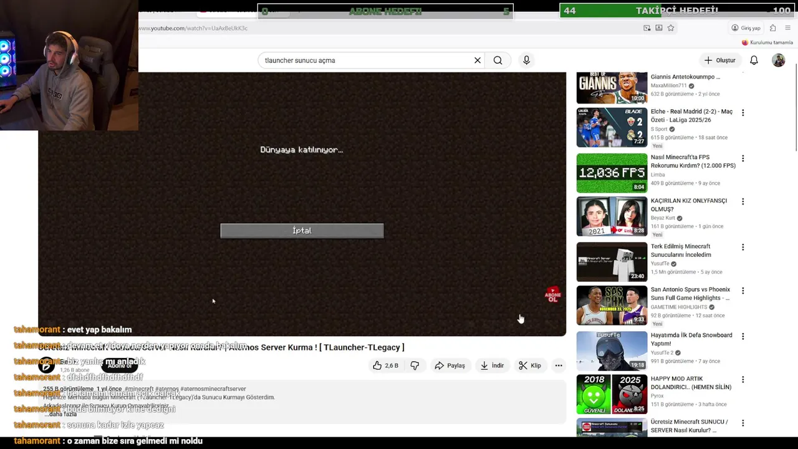Start voice search with the microphone icon

pos(526,60)
